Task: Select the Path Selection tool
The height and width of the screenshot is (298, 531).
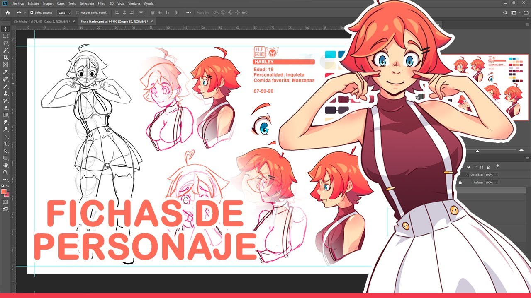Action: click(x=6, y=151)
